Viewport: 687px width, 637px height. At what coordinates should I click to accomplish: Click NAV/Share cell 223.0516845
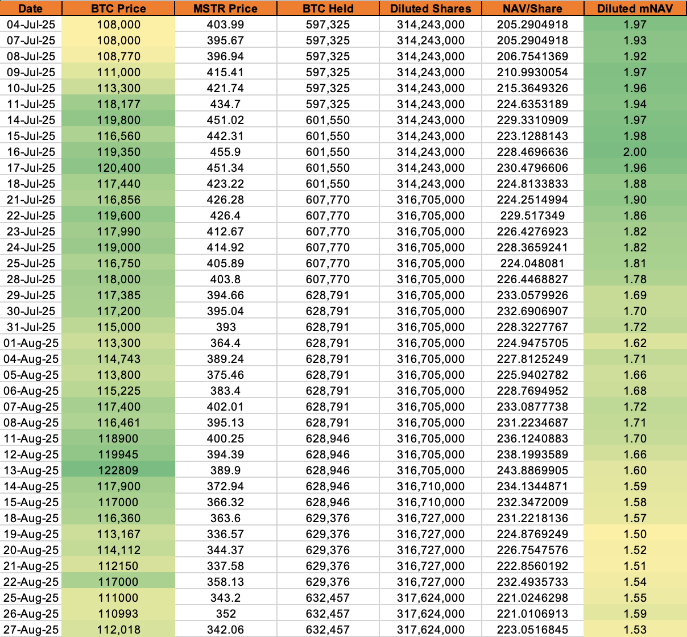point(533,630)
